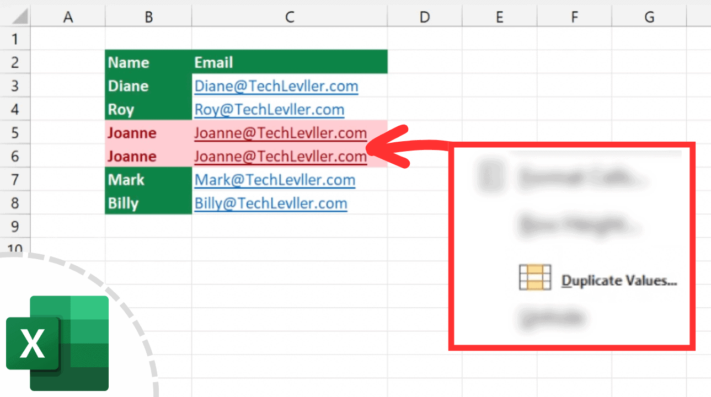Select row header 5

pos(15,132)
